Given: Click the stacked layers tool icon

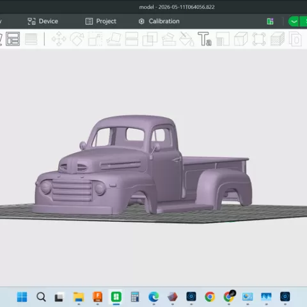Looking at the screenshot, I should point(278,39).
